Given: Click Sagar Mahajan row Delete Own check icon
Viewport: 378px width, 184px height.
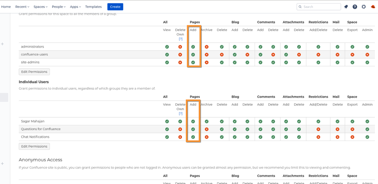Looking at the screenshot, I should tap(180, 122).
